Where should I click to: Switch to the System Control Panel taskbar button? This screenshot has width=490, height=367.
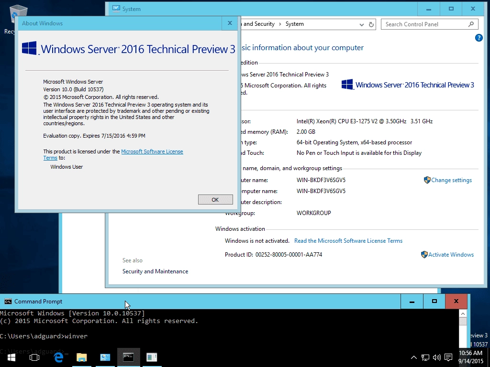point(105,357)
